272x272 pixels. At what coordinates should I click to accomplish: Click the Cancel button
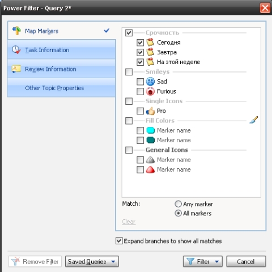click(246, 261)
